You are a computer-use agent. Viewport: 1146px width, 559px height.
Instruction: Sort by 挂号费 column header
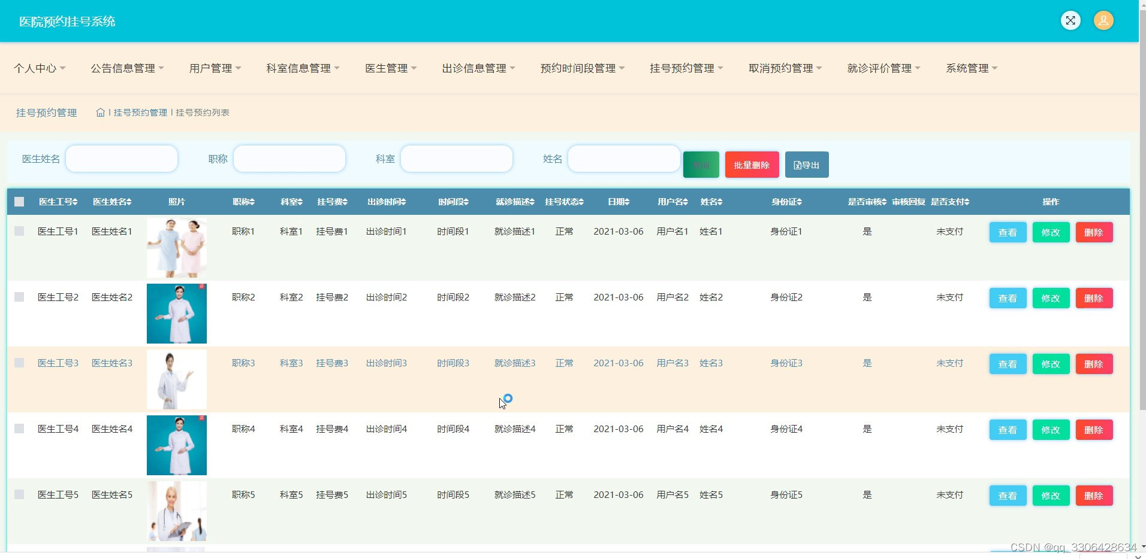point(333,202)
